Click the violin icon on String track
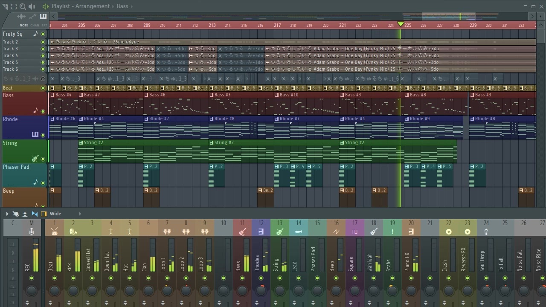This screenshot has height=307, width=546. click(35, 159)
